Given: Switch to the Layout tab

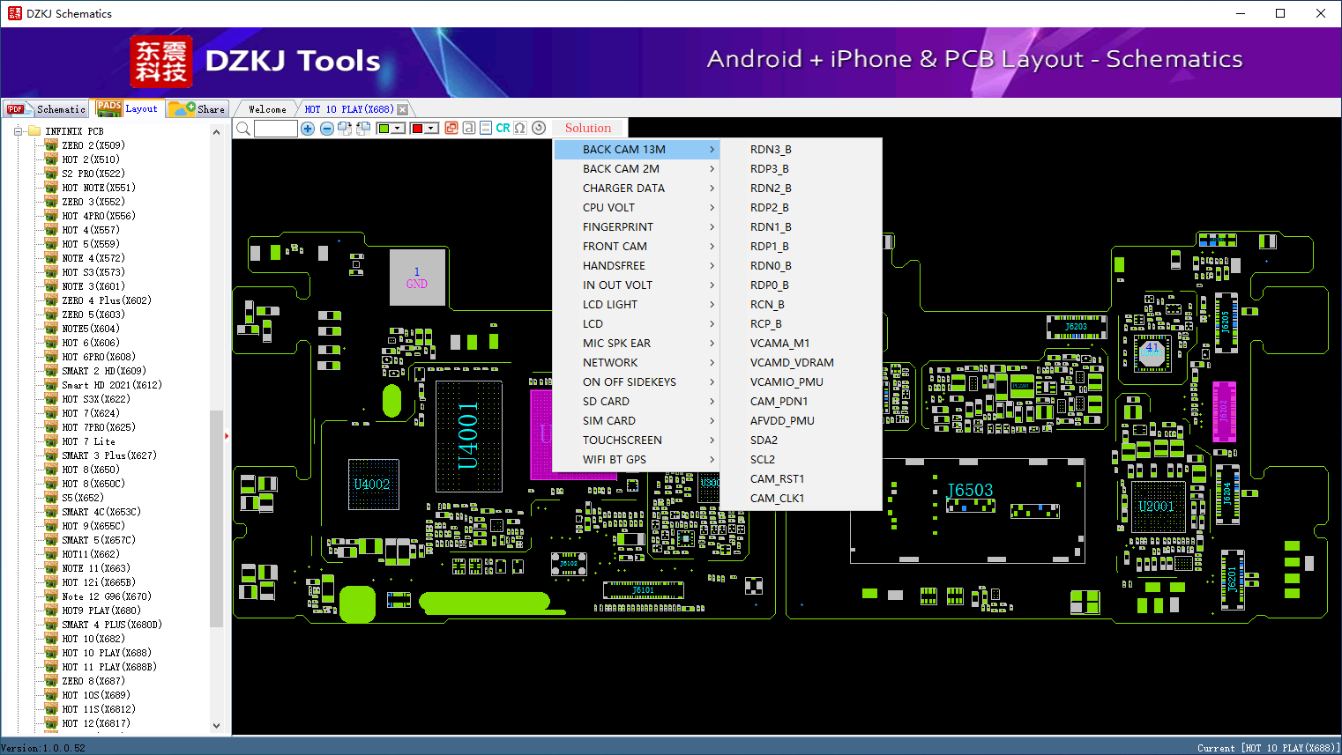Looking at the screenshot, I should (x=129, y=108).
